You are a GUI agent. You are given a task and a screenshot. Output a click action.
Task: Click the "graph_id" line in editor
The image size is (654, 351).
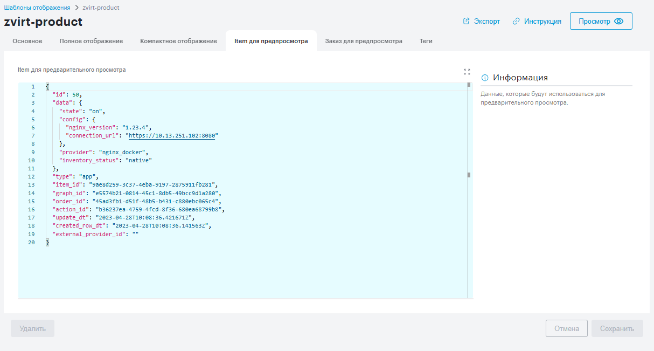point(137,193)
